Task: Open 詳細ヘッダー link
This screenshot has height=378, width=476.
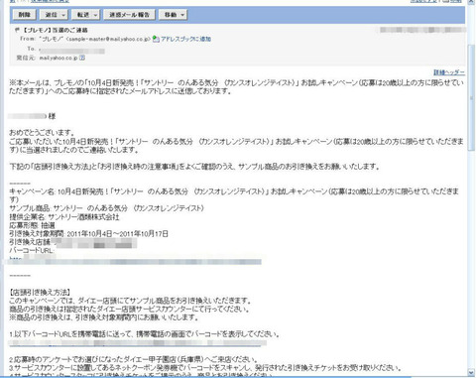Action: click(449, 72)
